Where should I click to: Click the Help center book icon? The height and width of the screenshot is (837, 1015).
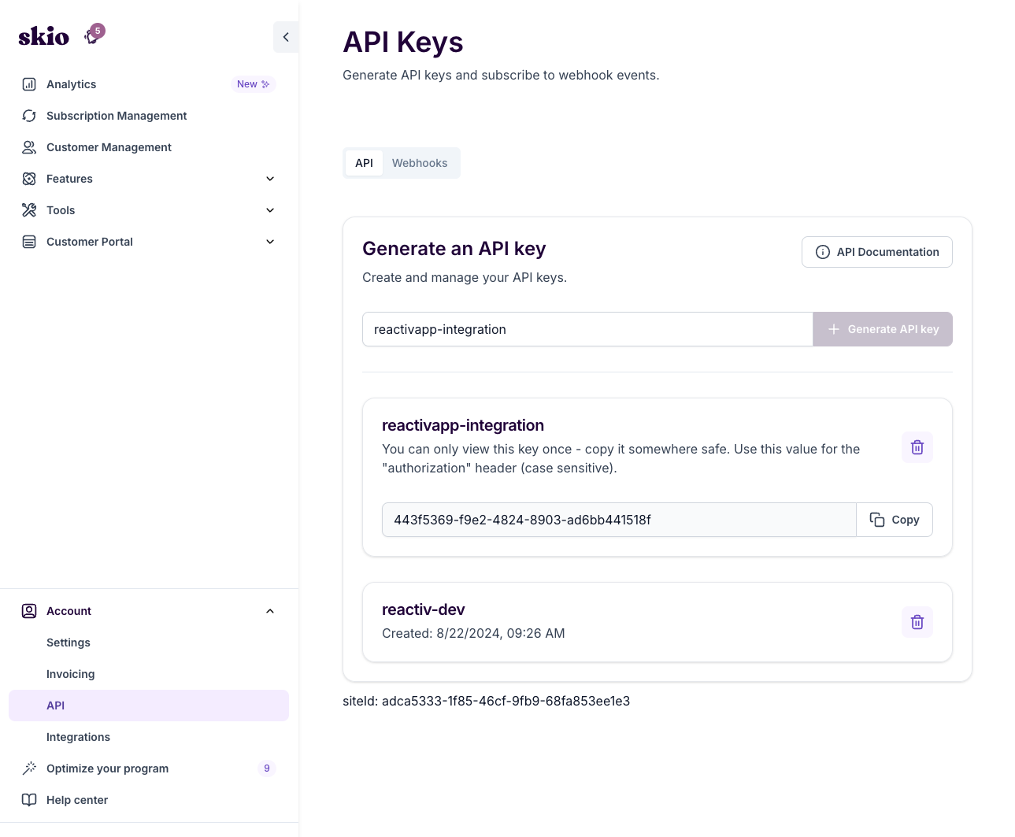[29, 800]
